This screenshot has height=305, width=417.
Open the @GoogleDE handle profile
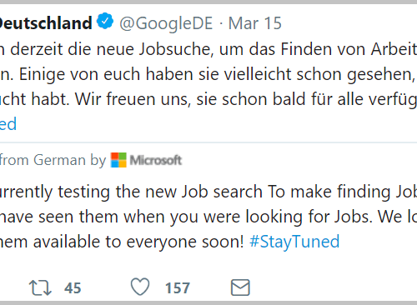[166, 23]
